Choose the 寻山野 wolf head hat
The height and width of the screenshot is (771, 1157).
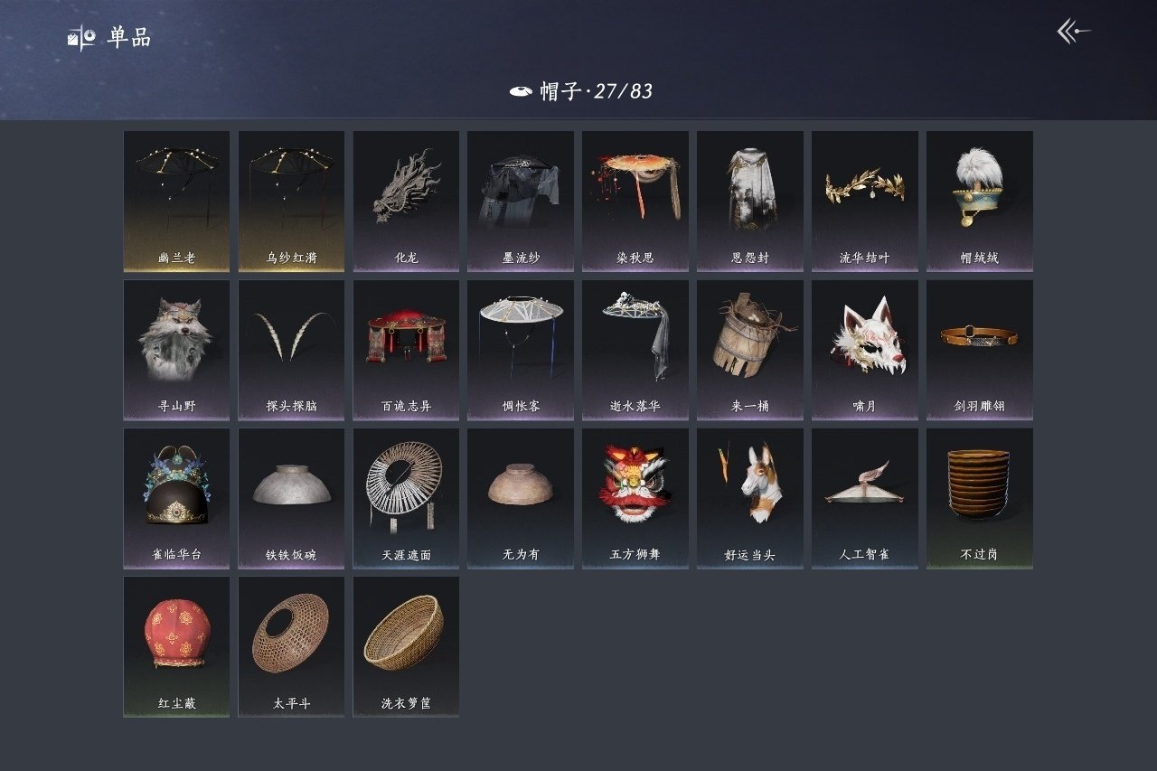tap(176, 350)
